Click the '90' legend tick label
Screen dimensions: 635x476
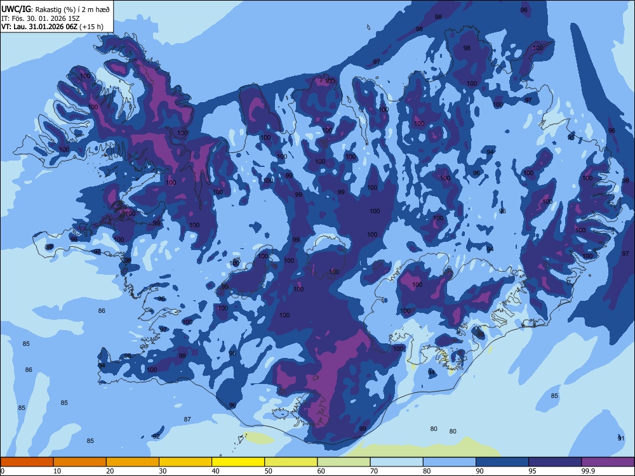479,471
